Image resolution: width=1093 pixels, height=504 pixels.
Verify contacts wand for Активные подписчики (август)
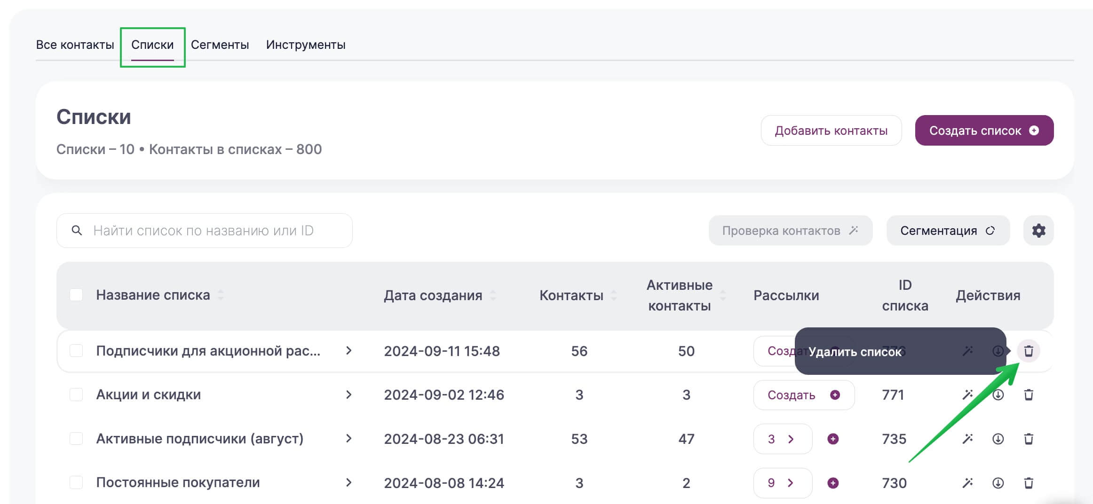967,439
